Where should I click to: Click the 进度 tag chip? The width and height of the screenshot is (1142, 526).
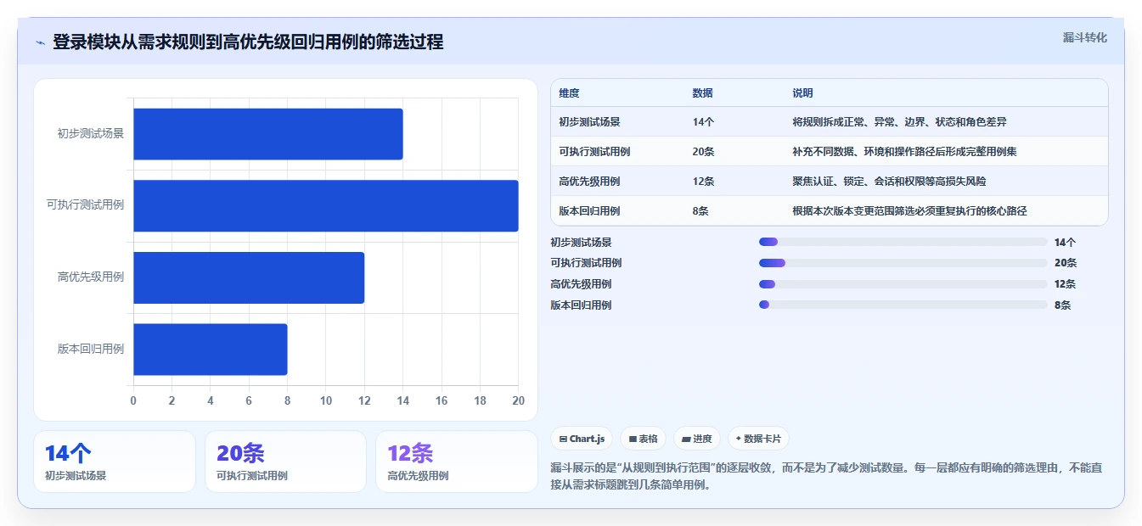click(x=696, y=439)
